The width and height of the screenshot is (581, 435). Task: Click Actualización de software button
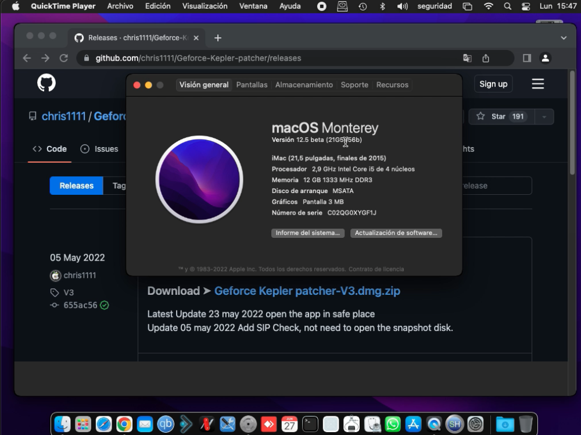click(396, 233)
